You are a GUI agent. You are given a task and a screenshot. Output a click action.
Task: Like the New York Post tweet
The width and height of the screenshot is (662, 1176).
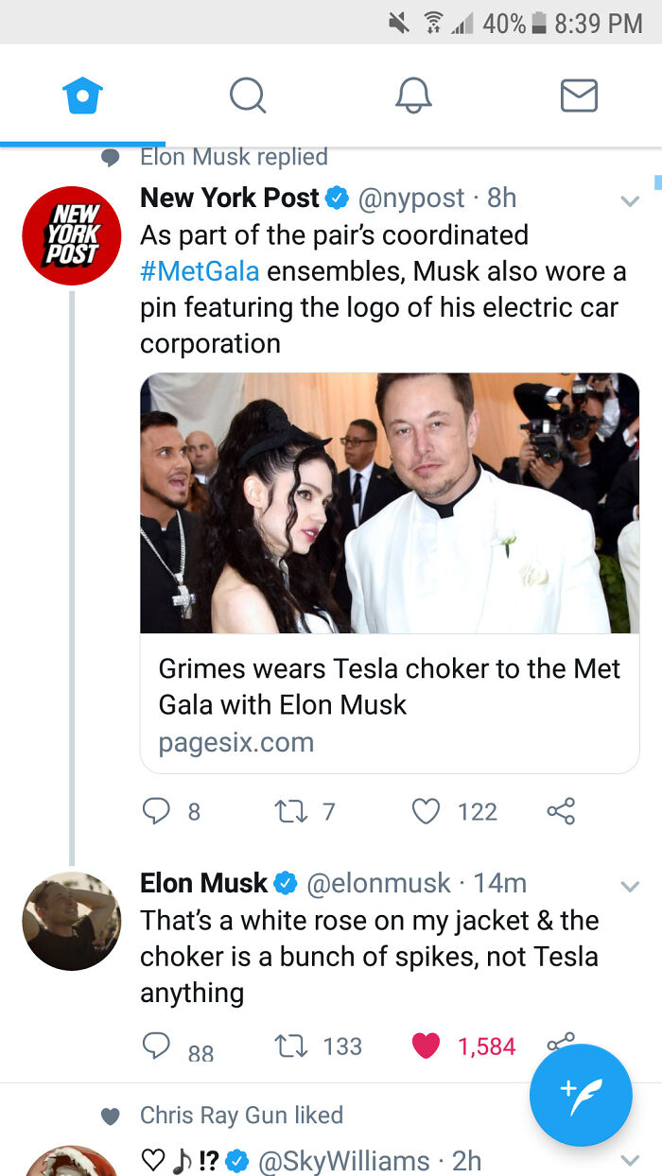point(427,811)
